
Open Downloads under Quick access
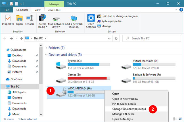pos(17,61)
